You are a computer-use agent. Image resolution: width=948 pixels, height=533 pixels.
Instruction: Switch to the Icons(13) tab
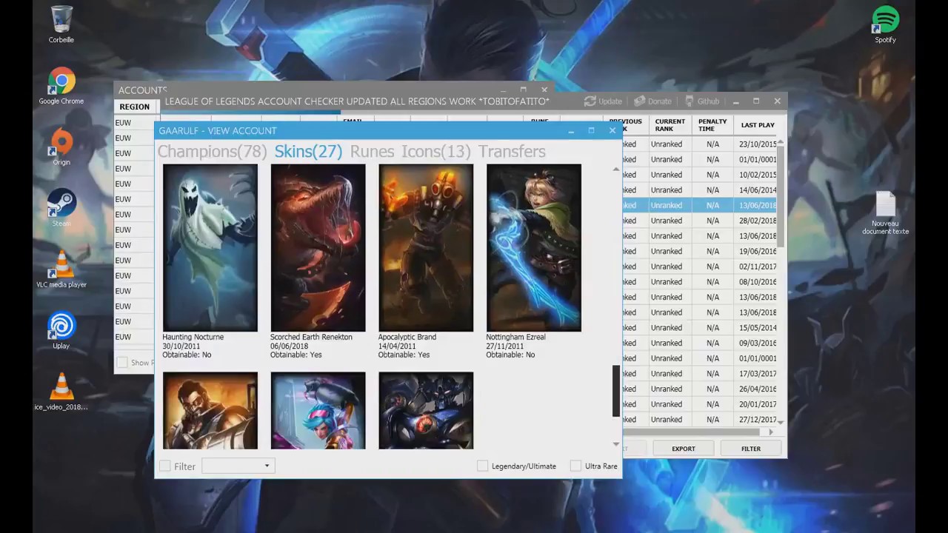pos(435,151)
